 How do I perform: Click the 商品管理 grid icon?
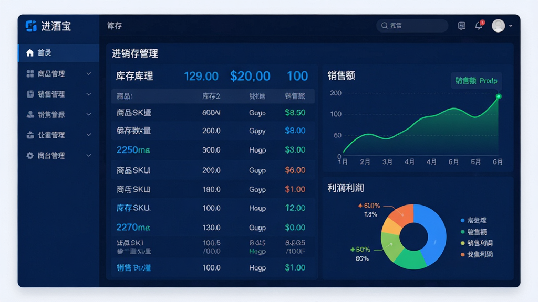tap(30, 73)
